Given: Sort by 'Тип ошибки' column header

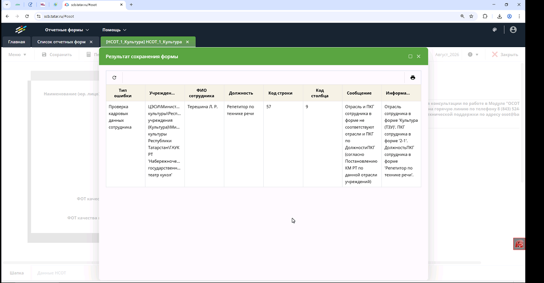Looking at the screenshot, I should pyautogui.click(x=125, y=93).
